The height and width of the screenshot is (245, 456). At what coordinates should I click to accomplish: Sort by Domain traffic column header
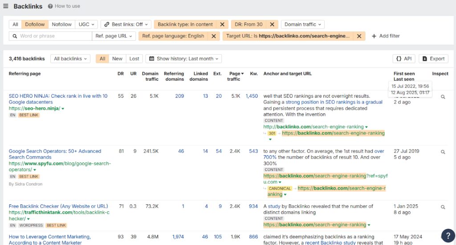pos(151,76)
